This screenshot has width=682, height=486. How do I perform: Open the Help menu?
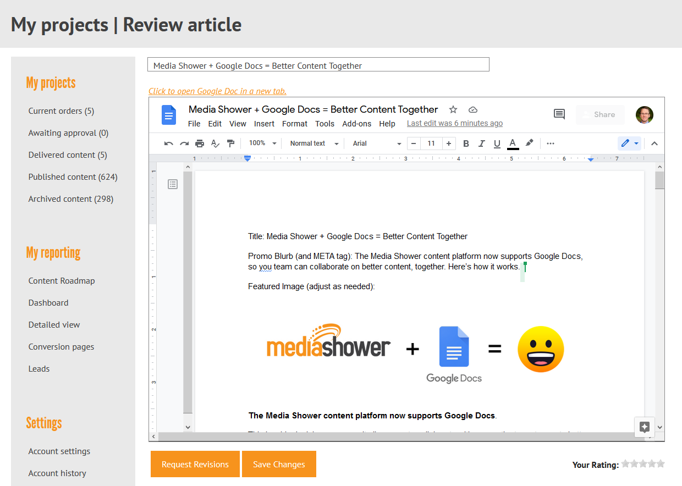387,124
